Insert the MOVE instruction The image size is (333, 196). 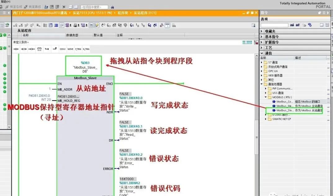[70, 49]
